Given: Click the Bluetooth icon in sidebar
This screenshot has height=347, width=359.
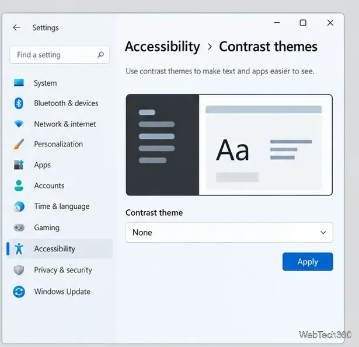Looking at the screenshot, I should [x=19, y=103].
